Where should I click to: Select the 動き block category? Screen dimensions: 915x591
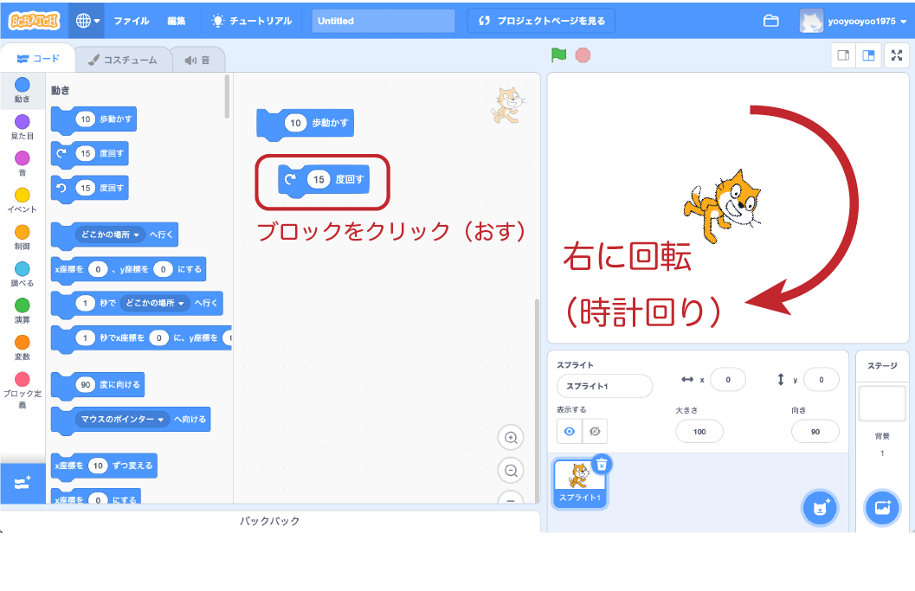click(23, 91)
